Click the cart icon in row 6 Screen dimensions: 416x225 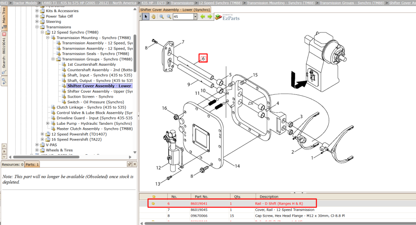click(x=153, y=204)
